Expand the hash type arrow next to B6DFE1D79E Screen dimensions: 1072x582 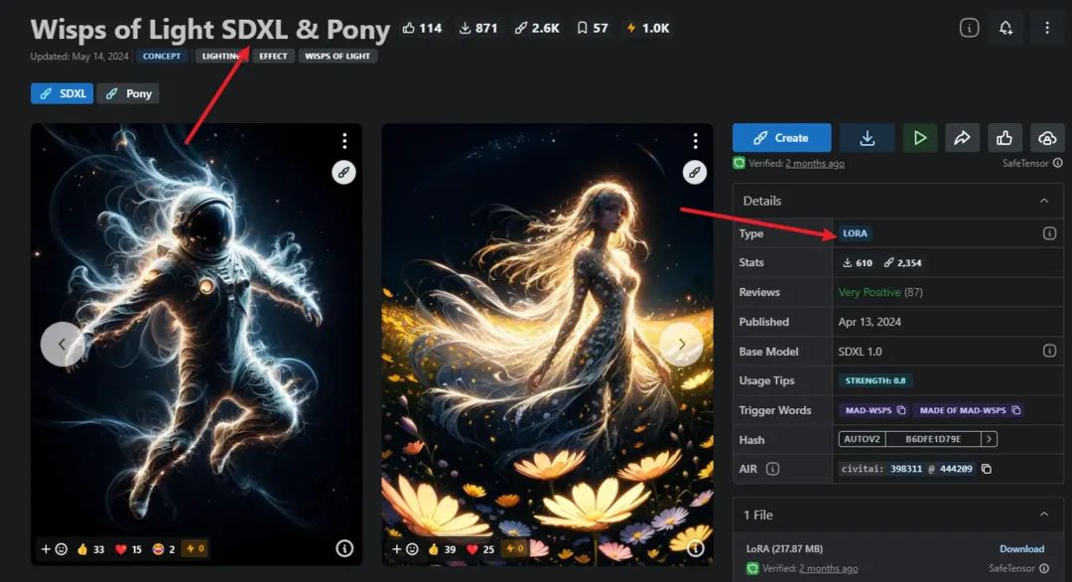coord(989,439)
